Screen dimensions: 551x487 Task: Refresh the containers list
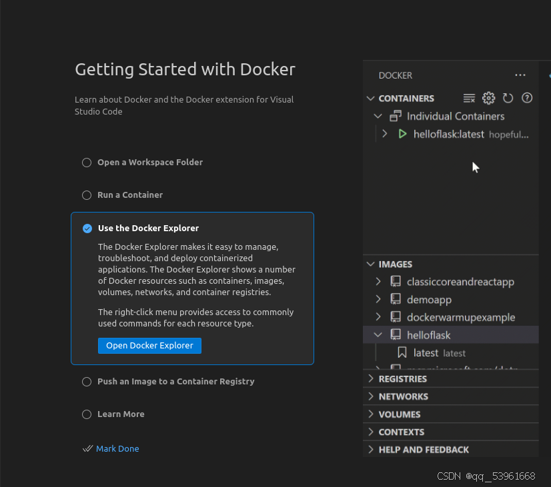[x=508, y=99]
